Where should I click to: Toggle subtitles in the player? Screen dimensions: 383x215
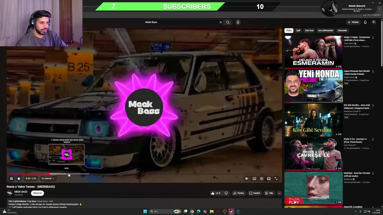pyautogui.click(x=254, y=179)
